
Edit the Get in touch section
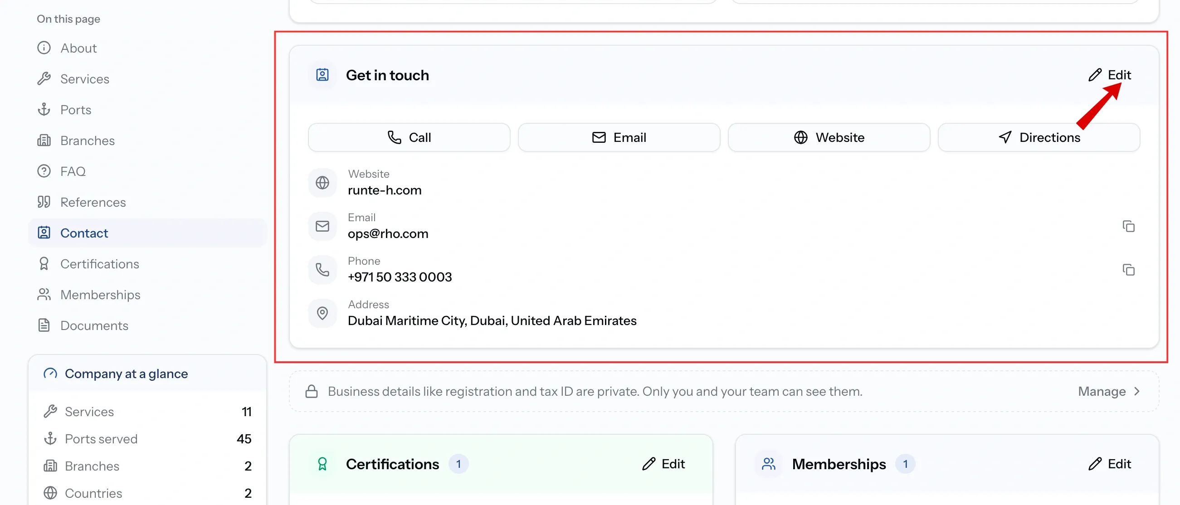coord(1109,75)
